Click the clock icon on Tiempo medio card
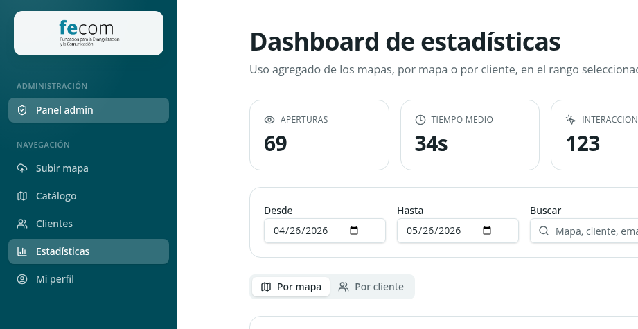Image resolution: width=638 pixels, height=329 pixels. pyautogui.click(x=420, y=120)
